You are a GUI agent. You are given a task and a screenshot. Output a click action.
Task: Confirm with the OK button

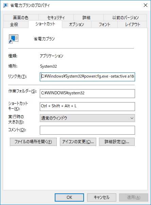69,197
